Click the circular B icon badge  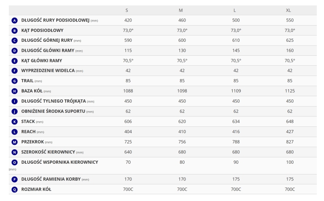pos(15,30)
